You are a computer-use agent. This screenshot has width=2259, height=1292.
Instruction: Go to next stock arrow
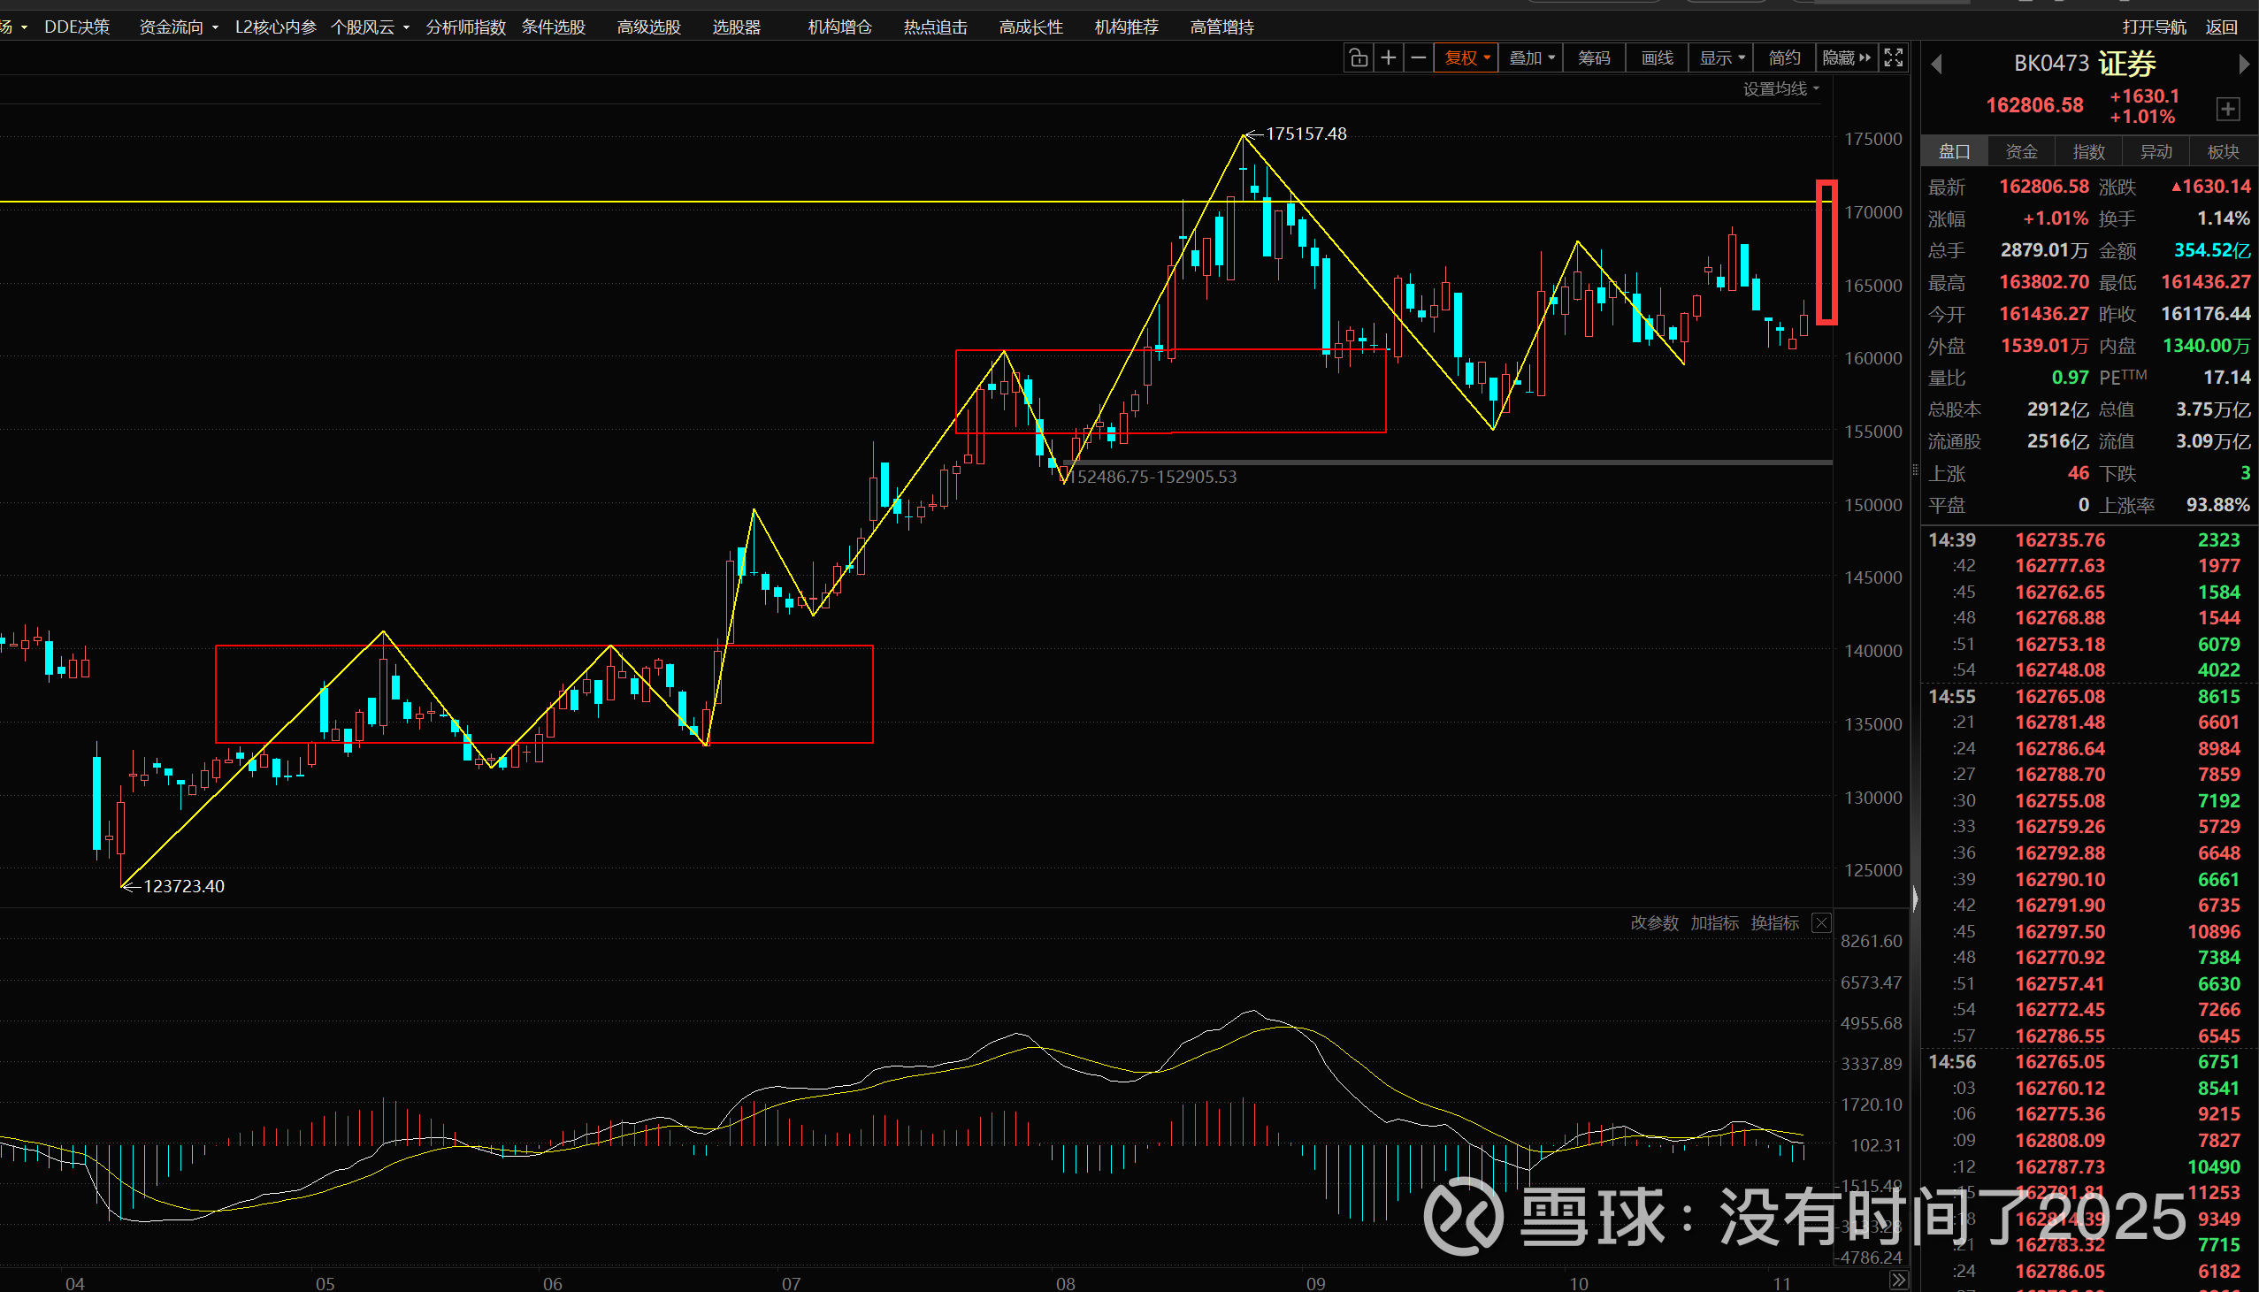[x=2243, y=65]
